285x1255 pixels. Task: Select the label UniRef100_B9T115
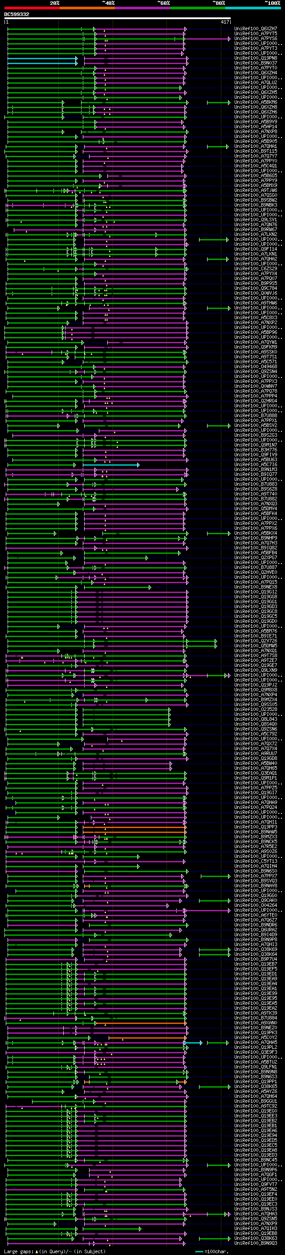coord(256,151)
